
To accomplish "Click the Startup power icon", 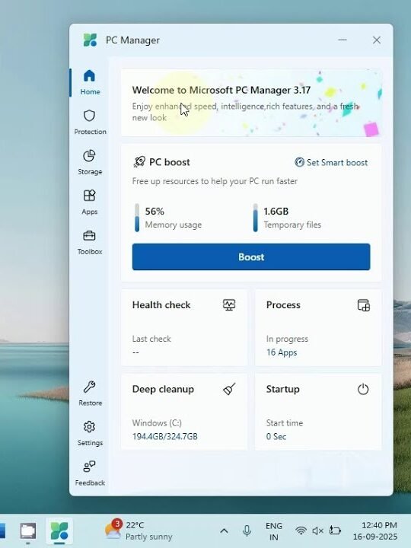I will [363, 389].
